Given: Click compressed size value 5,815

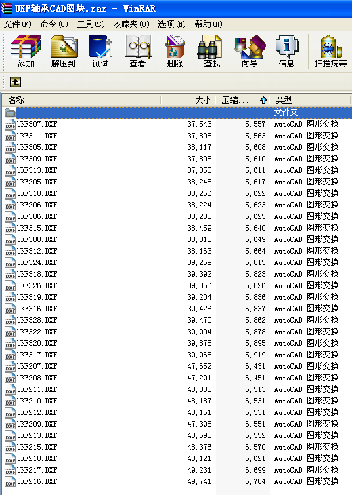Looking at the screenshot, I should click(x=255, y=262).
